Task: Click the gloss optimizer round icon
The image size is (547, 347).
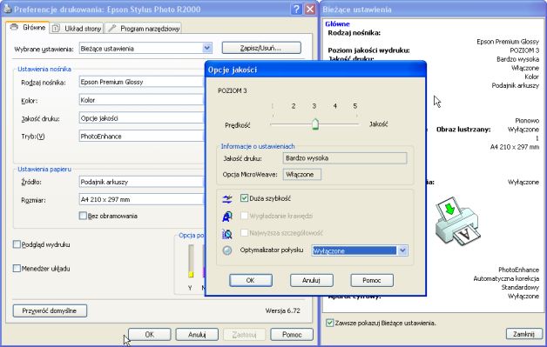Action: (x=227, y=250)
